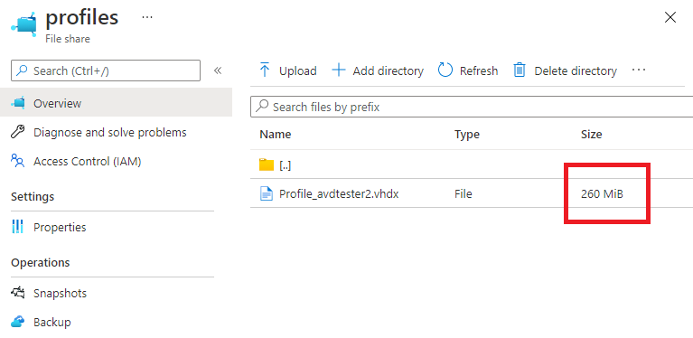Click the Refresh circular arrow icon
Image resolution: width=693 pixels, height=338 pixels.
[x=445, y=70]
